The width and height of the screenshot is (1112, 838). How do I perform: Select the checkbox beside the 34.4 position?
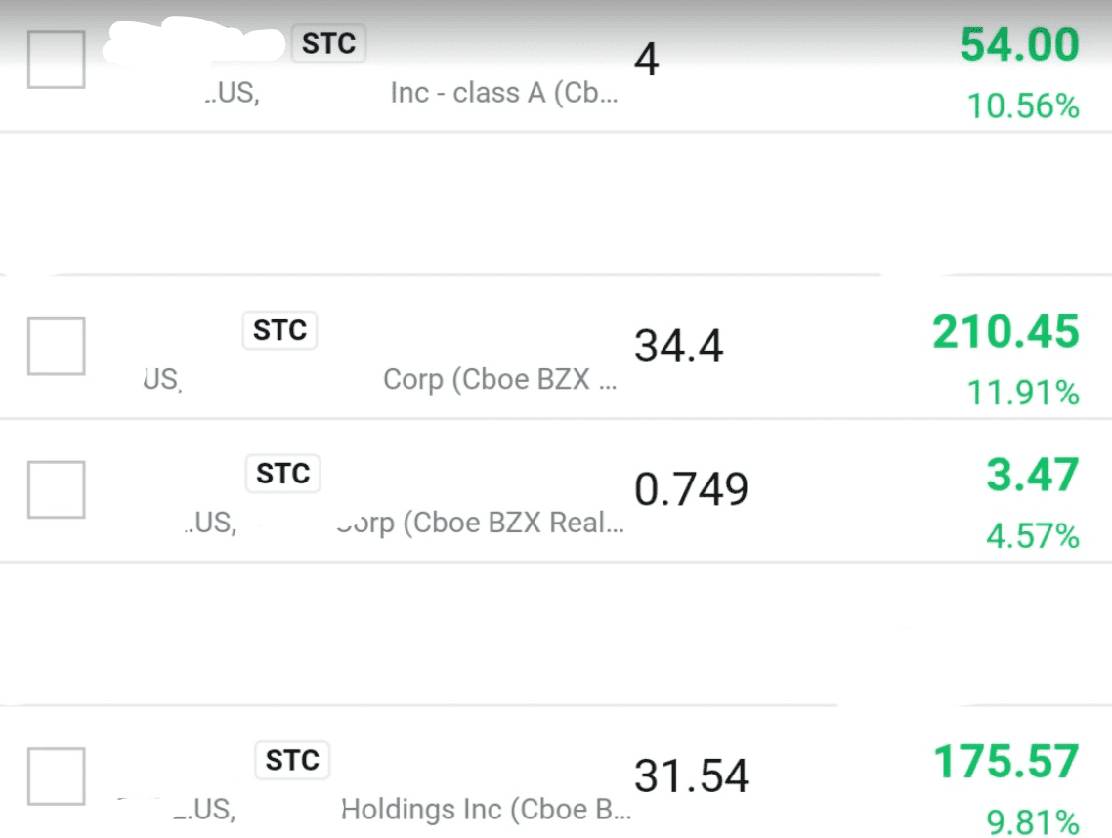[x=56, y=346]
